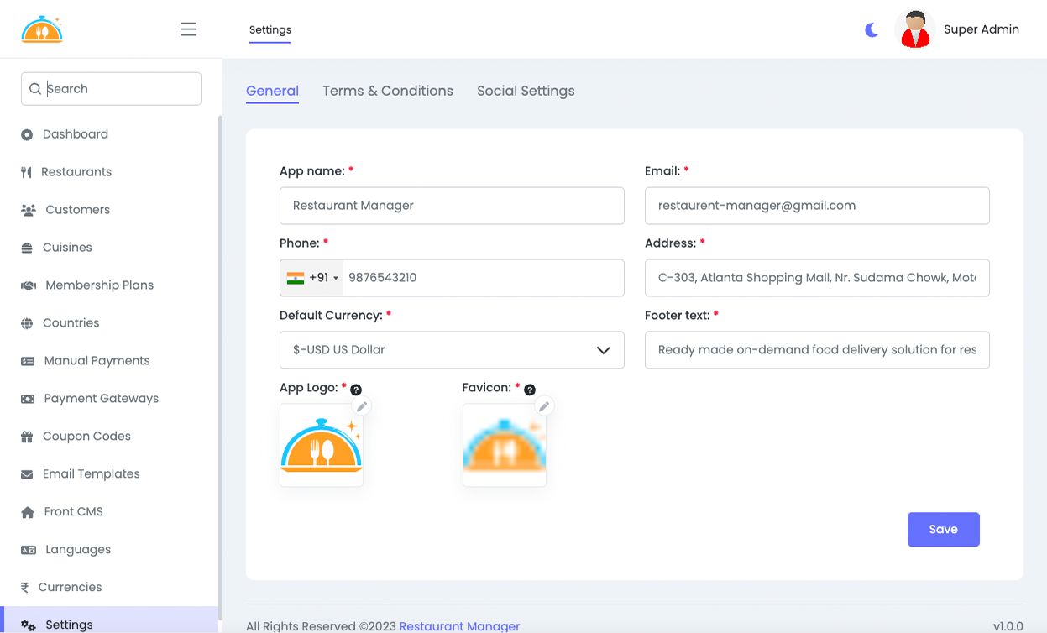Open Membership Plans in sidebar
The height and width of the screenshot is (633, 1047).
tap(99, 285)
